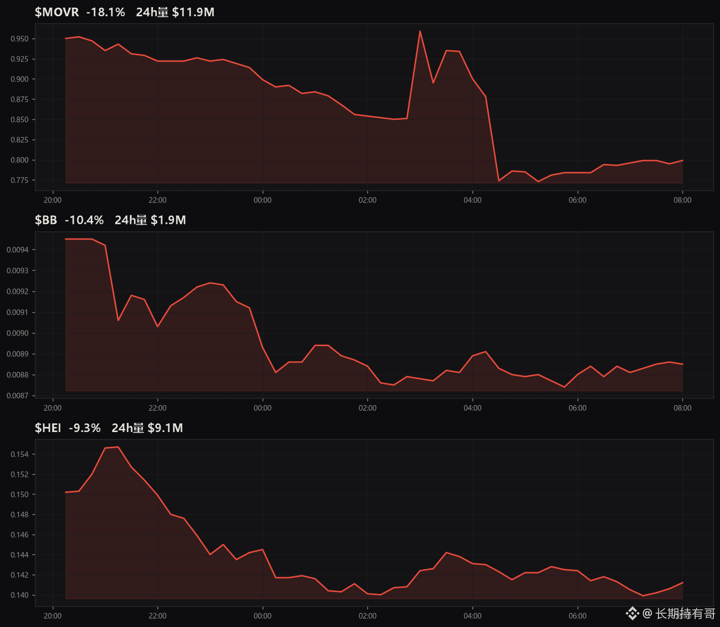Click the $BB ticker title
Viewport: 720px width, 627px height.
[46, 220]
